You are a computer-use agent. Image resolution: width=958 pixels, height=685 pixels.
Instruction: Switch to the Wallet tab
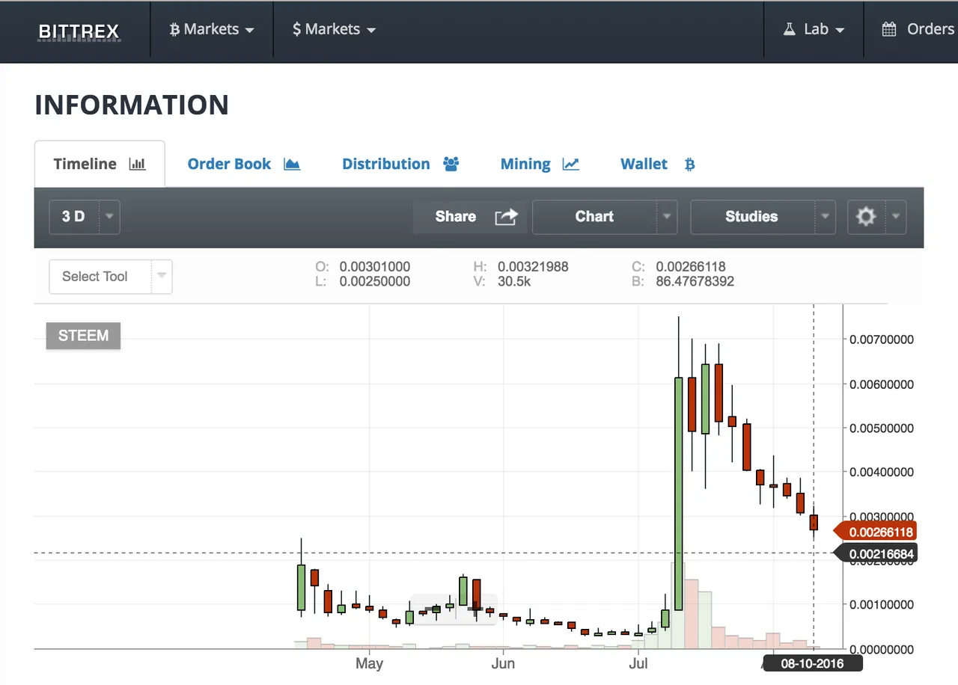tap(658, 164)
